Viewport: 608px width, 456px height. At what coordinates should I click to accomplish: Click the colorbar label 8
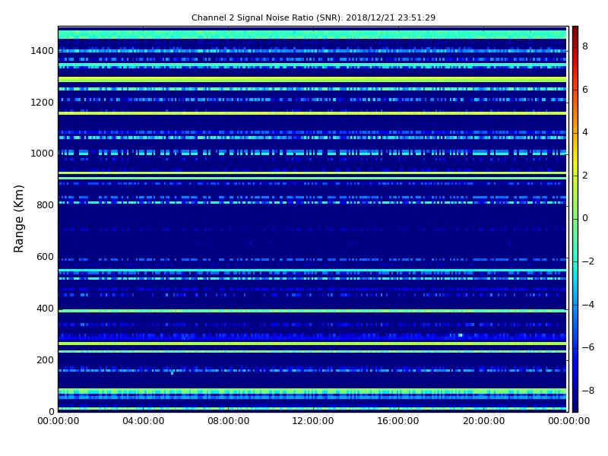tap(585, 46)
